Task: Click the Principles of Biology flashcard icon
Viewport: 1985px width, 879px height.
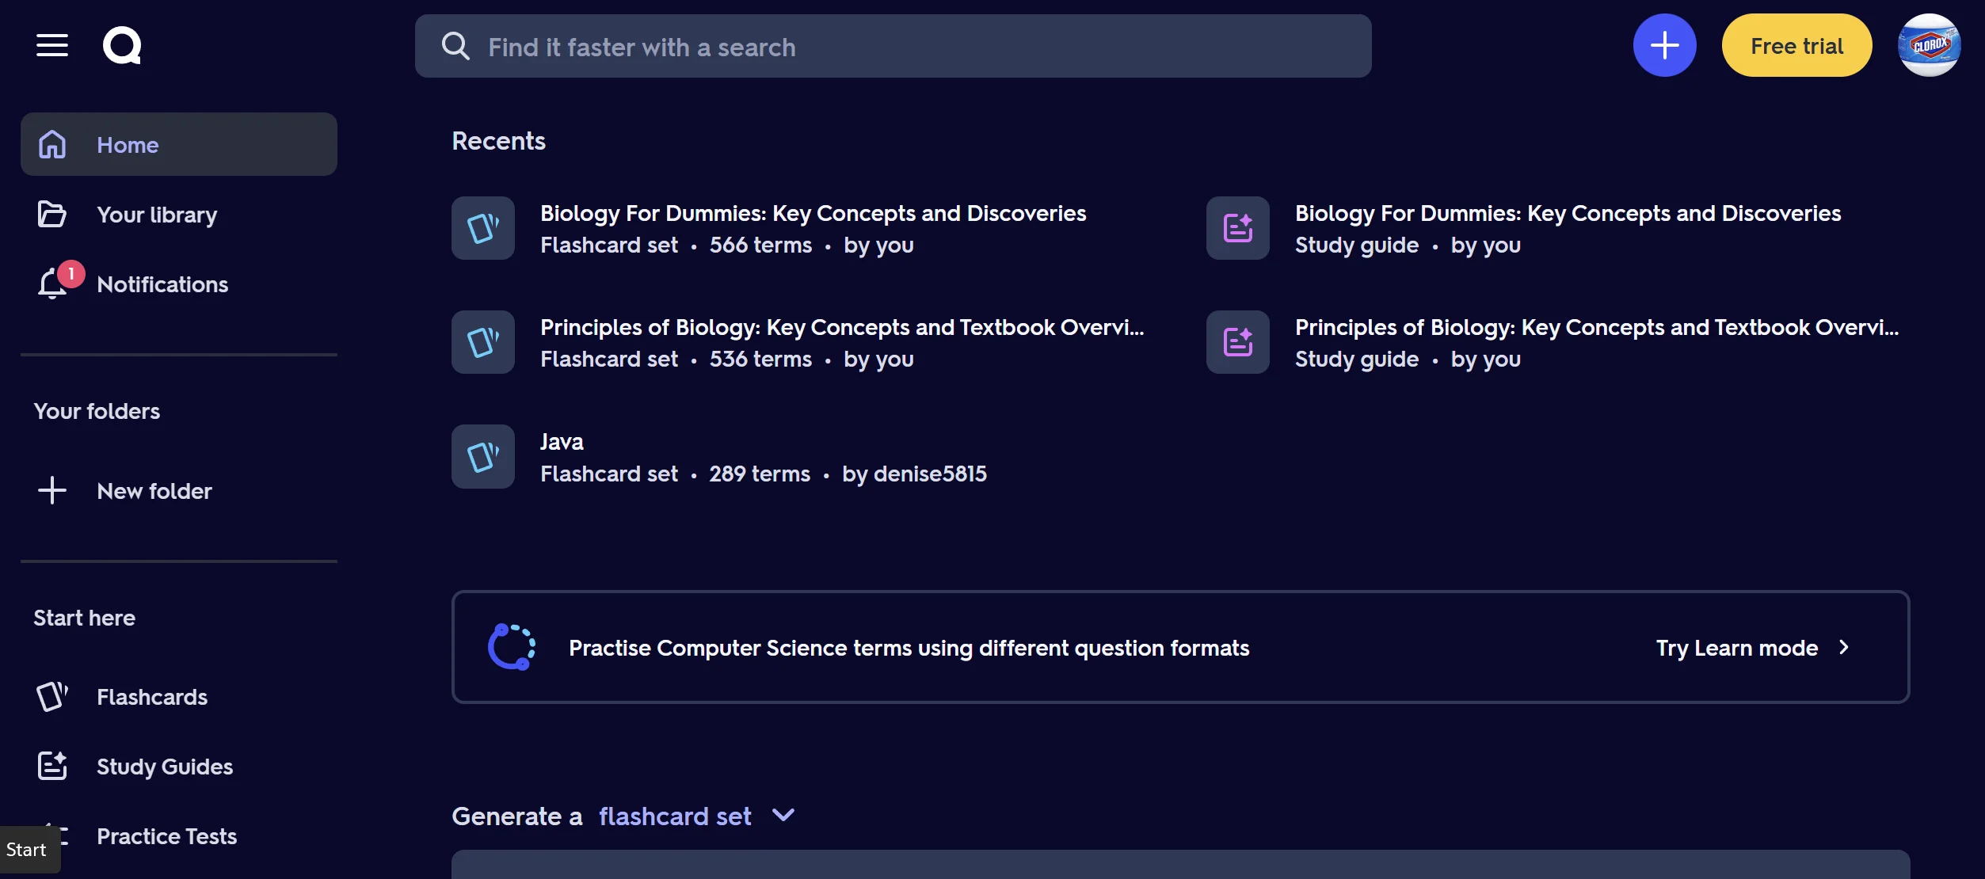Action: [483, 342]
